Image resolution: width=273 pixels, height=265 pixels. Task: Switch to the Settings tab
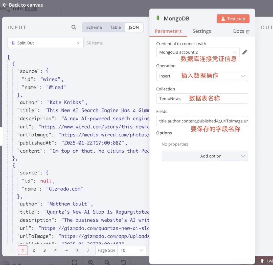coord(201,31)
